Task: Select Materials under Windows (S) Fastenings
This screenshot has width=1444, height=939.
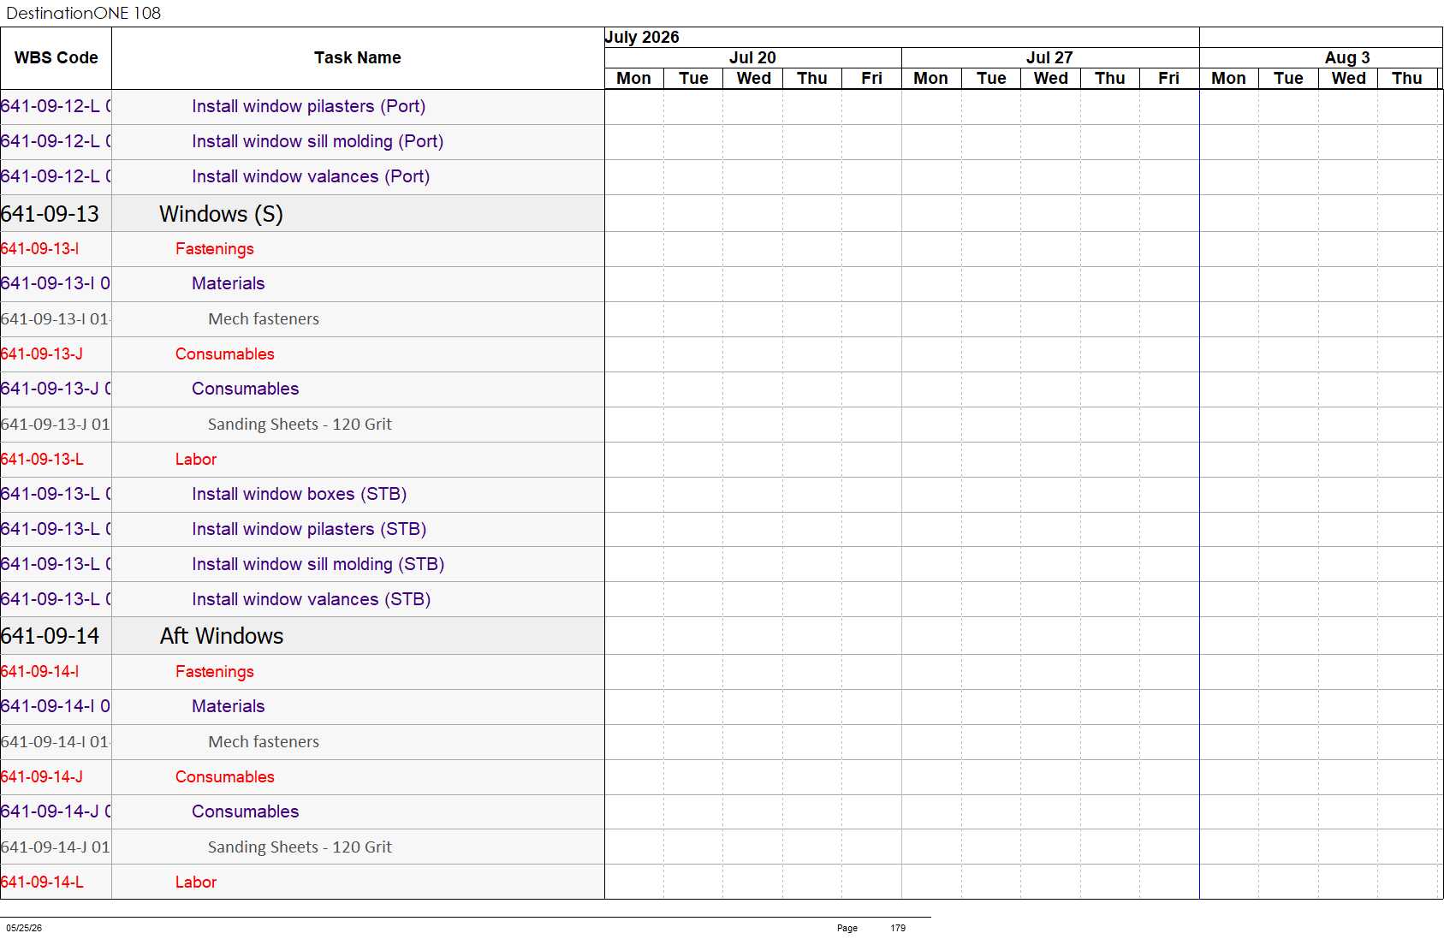Action: [x=228, y=283]
